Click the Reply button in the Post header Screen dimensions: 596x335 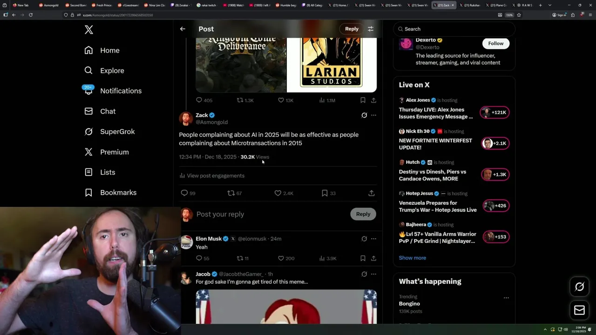[352, 29]
